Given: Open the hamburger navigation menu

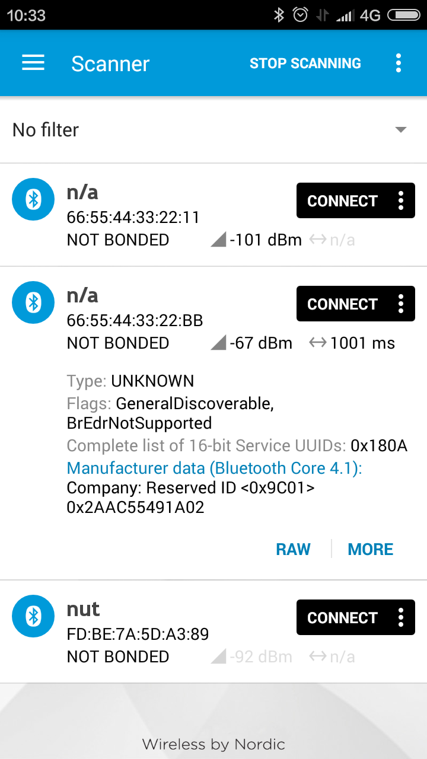Looking at the screenshot, I should (33, 63).
